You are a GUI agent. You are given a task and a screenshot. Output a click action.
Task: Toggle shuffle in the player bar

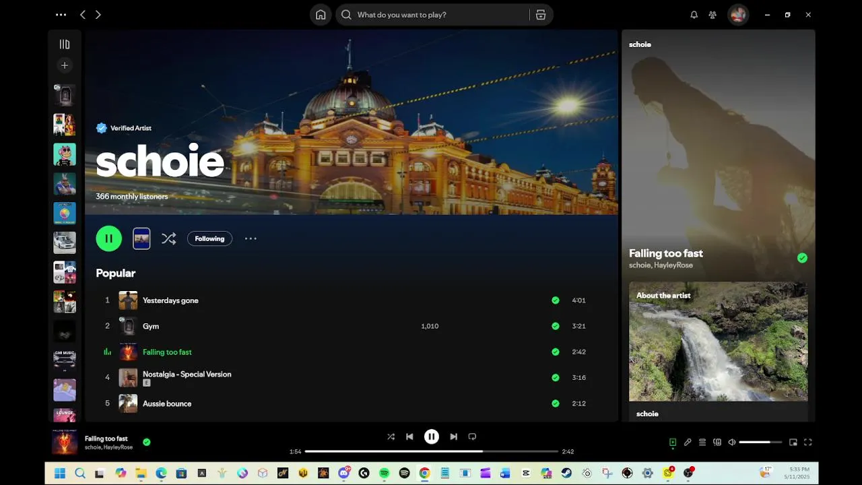tap(391, 437)
